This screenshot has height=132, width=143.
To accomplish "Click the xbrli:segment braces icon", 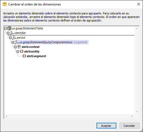I will [24, 56].
